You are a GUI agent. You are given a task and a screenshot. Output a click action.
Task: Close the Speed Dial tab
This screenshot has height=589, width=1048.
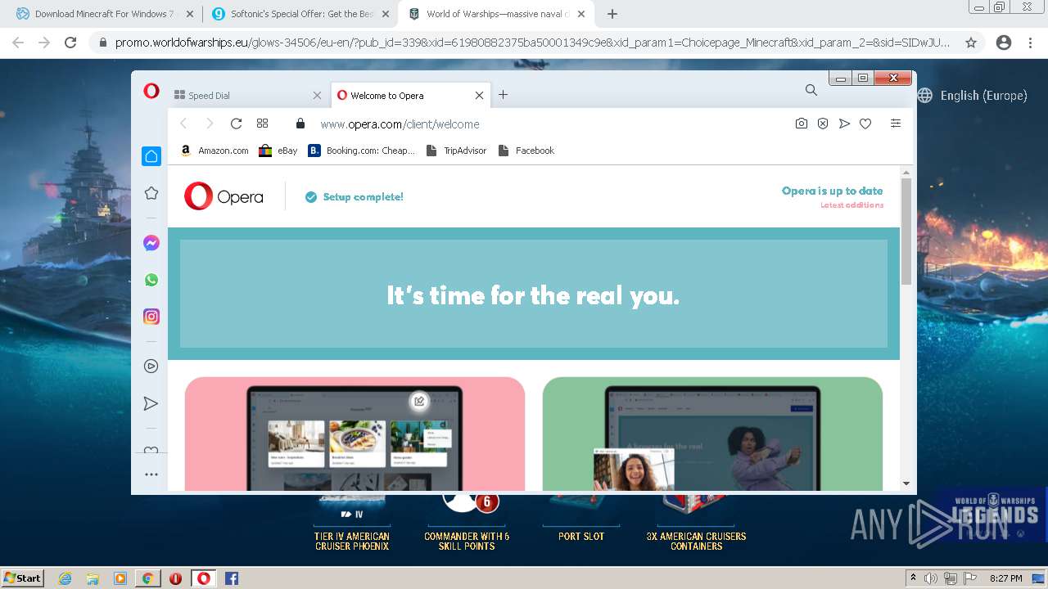(x=317, y=96)
